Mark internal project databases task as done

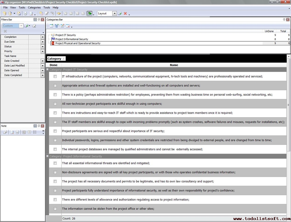click(x=55, y=149)
